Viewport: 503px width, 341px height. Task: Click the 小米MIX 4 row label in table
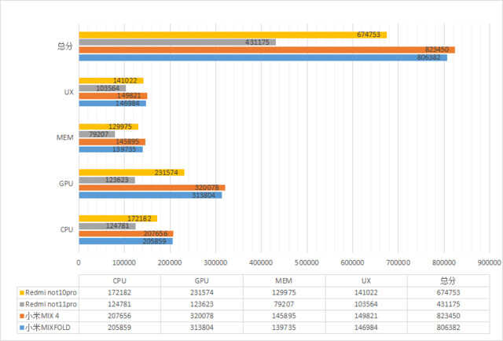(42, 316)
